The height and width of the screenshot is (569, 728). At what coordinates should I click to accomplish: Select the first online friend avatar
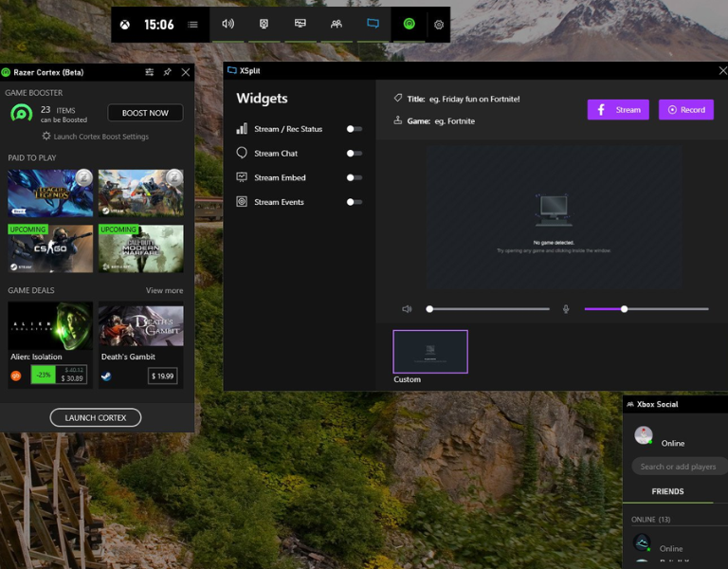[642, 542]
